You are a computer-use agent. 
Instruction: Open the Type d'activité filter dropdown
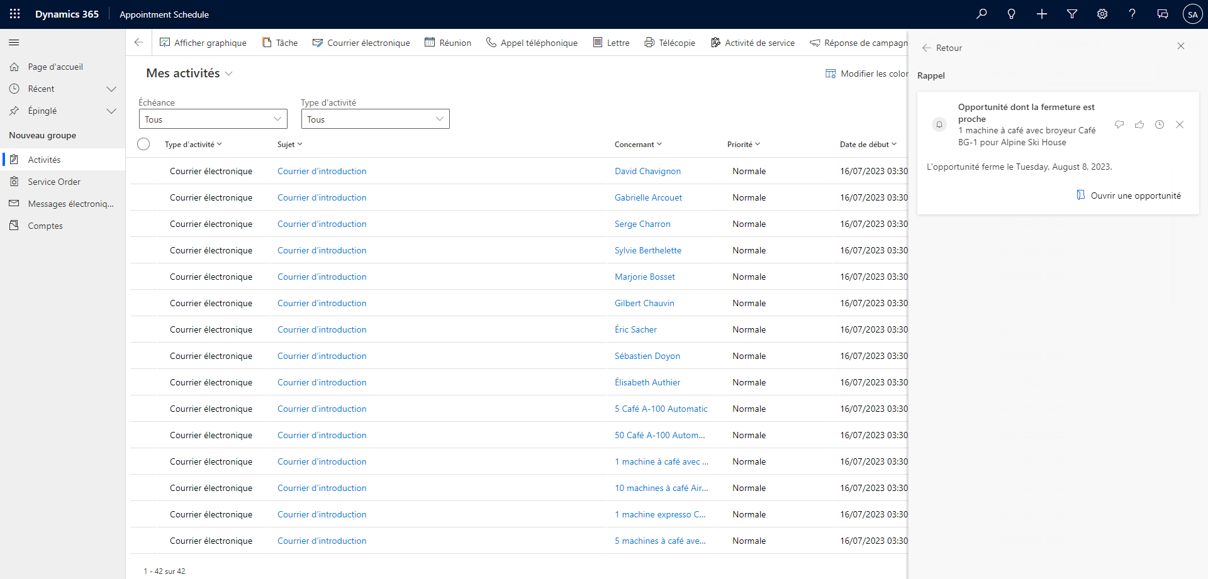coord(376,119)
